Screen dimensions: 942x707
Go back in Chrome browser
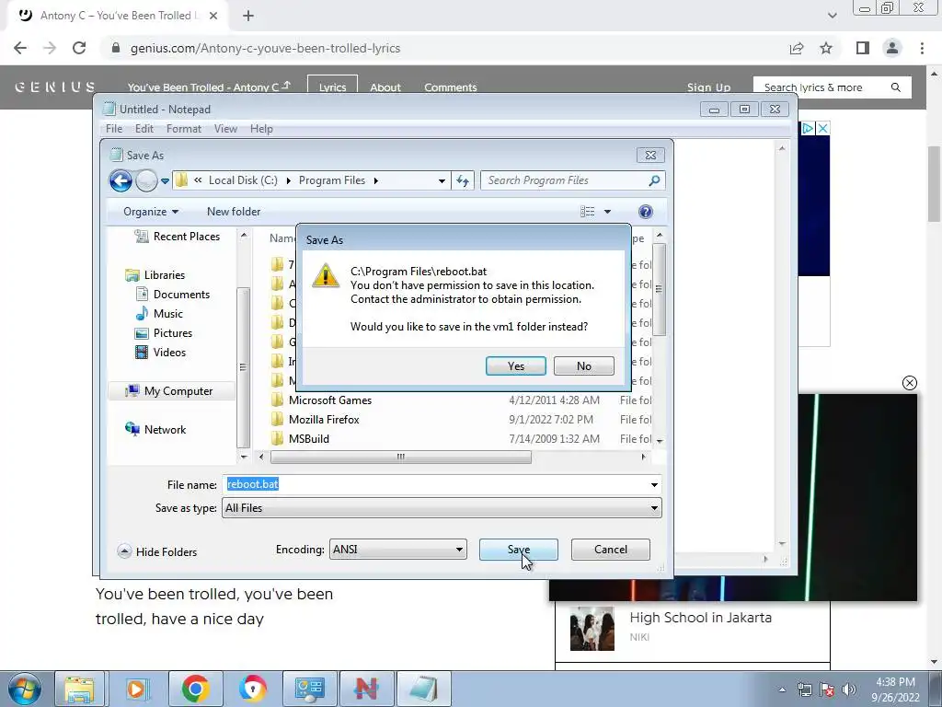[20, 48]
